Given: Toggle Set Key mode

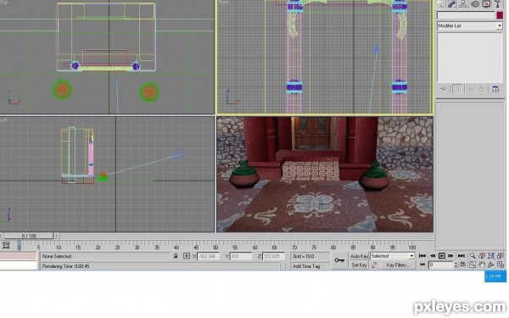Looking at the screenshot, I should (359, 265).
